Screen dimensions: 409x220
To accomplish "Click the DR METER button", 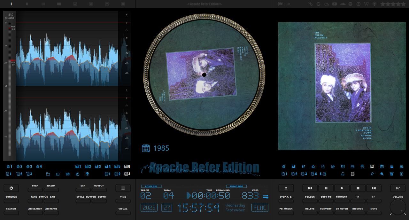I will tap(342, 213).
